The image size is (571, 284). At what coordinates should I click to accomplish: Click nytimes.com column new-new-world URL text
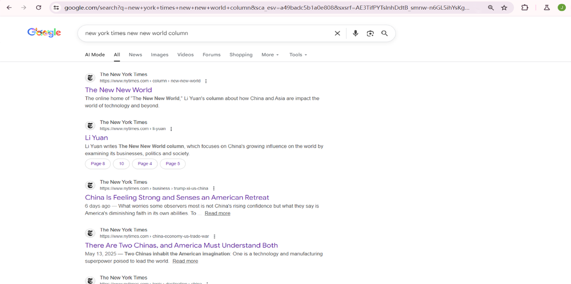(150, 81)
